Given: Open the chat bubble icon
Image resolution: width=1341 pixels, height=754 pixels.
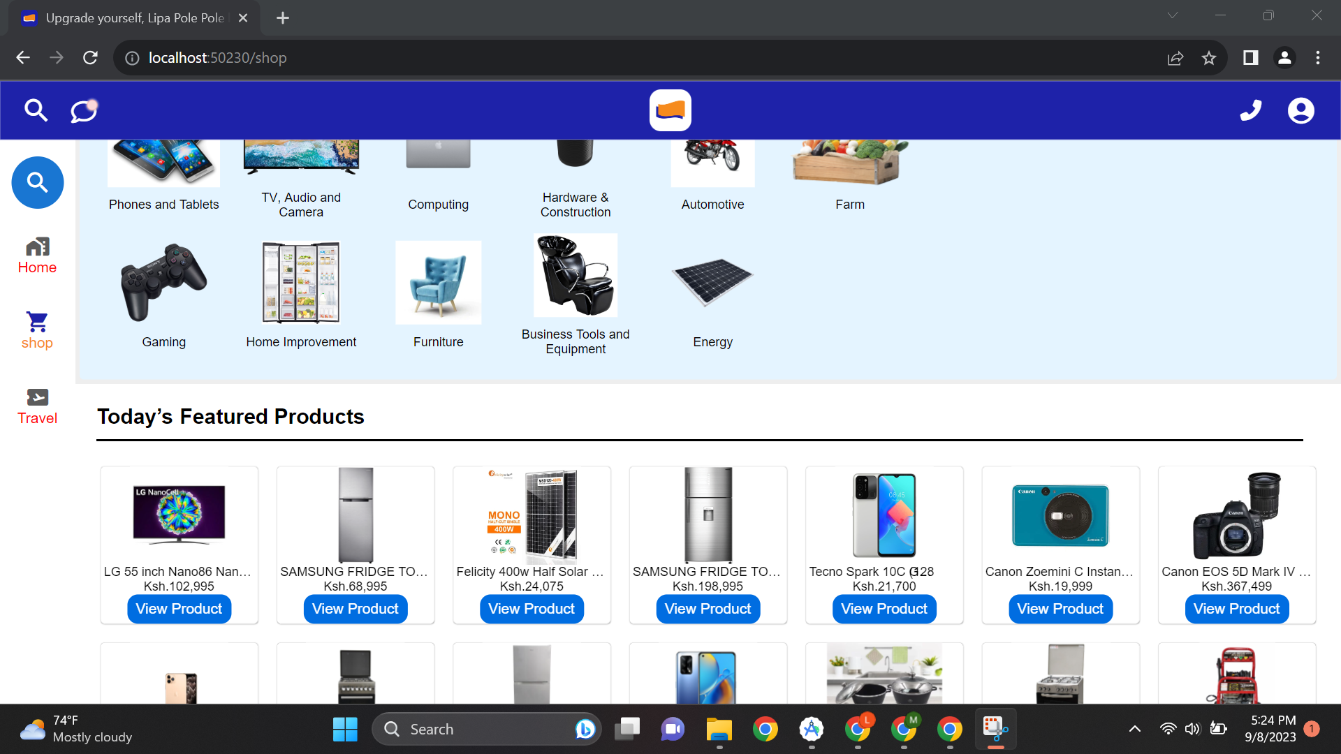Looking at the screenshot, I should coord(84,110).
